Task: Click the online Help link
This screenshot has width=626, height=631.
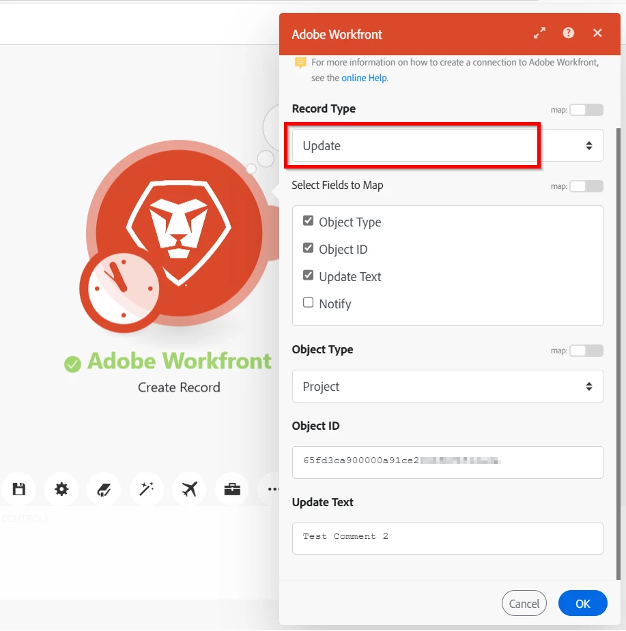Action: tap(364, 78)
